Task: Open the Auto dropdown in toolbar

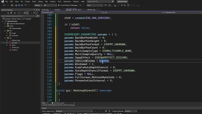Action: (x=95, y=5)
